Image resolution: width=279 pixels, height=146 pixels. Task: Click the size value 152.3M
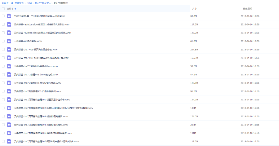194,58
